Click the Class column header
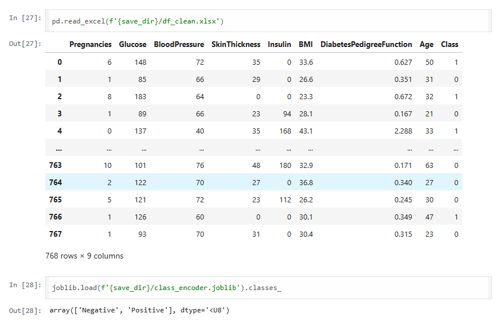Screen dimensions: 500x321 (450, 44)
